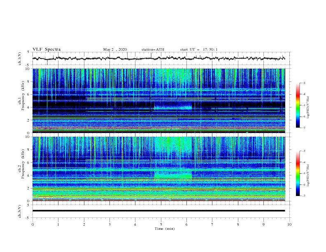The width and height of the screenshot is (326, 252).
Task: Click the "3" minute tick on the time axis
Action: click(109, 224)
